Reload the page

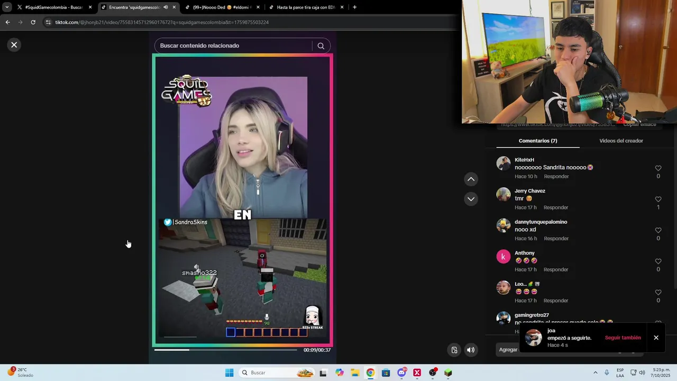point(33,22)
